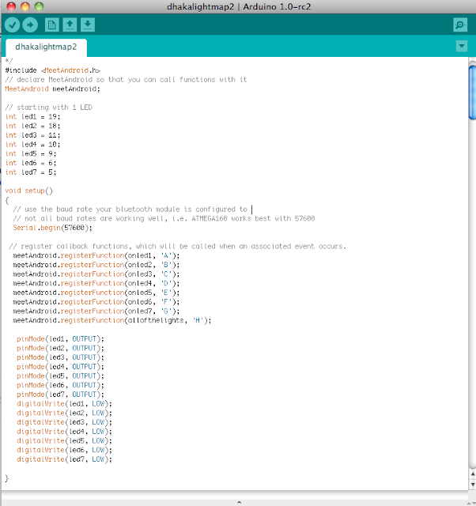
Task: Click the line "int led5 = 9;"
Action: [x=31, y=153]
